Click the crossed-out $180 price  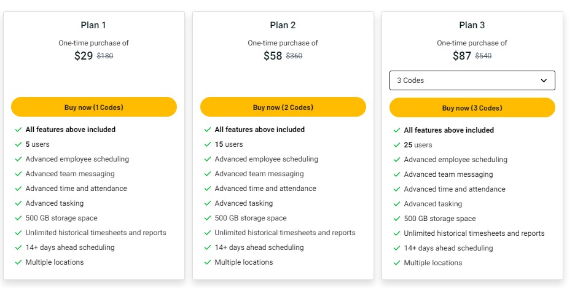point(105,56)
